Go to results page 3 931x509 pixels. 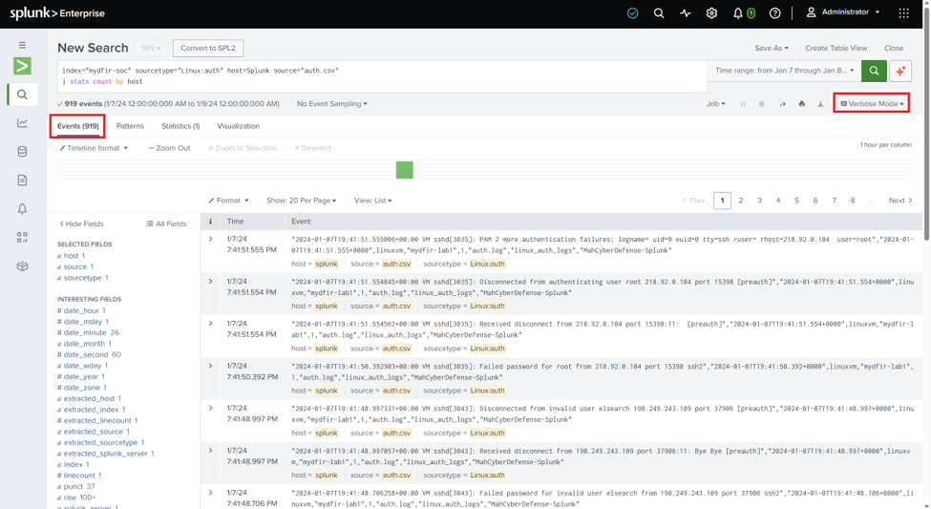click(759, 201)
